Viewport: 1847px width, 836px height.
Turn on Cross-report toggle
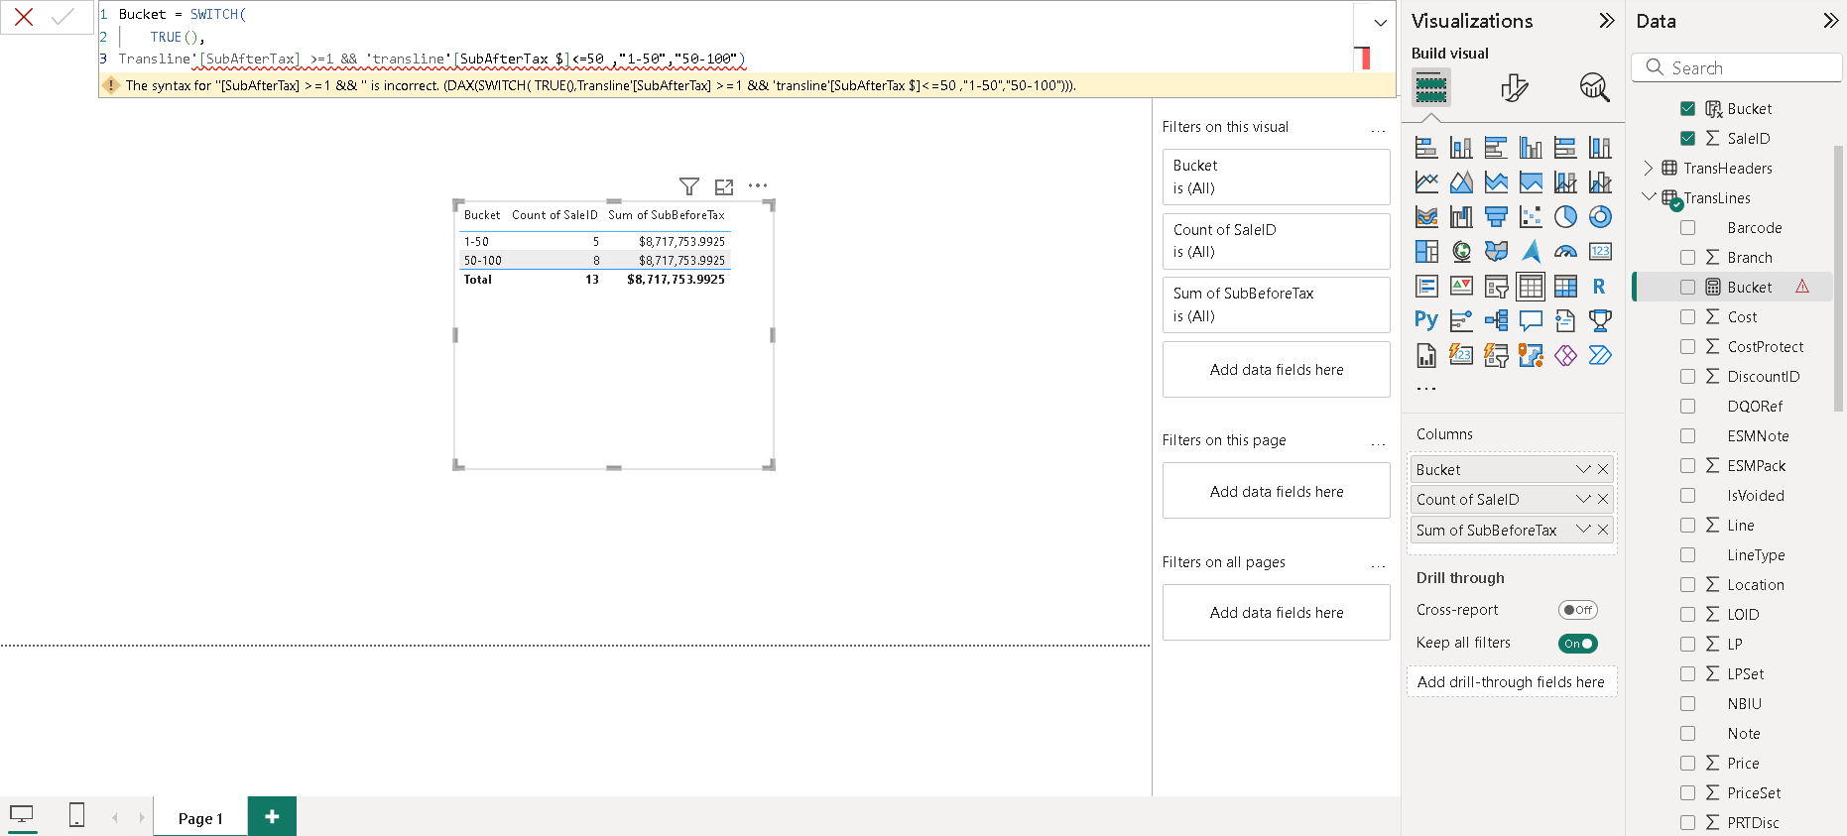[1577, 610]
